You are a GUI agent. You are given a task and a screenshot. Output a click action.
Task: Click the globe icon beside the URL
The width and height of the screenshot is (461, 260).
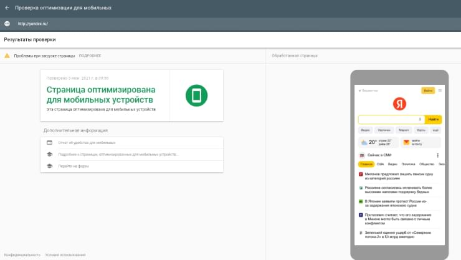(x=7, y=24)
